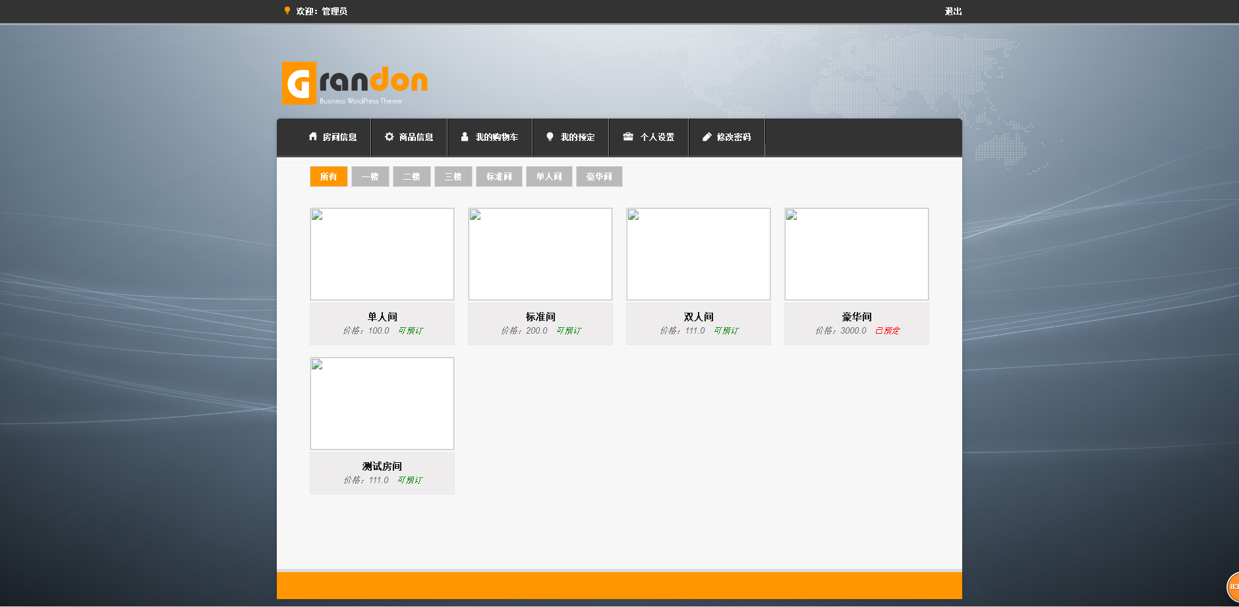Screen dimensions: 1239x607
Task: Choose the 单人间 filter tab
Action: [x=550, y=176]
